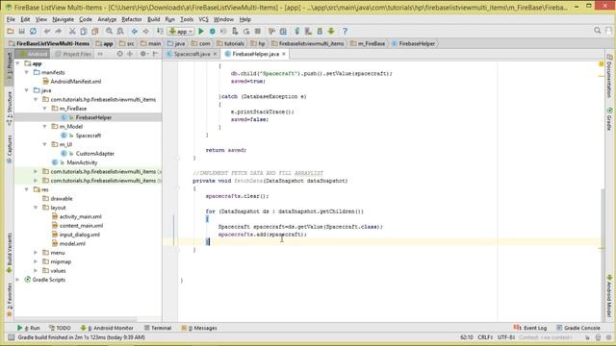Click the Forward navigation arrow icon

(145, 31)
